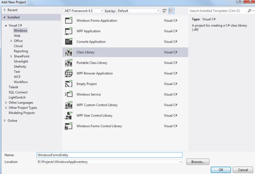Screen dimensions: 255x174
Task: Expand the Recent section
Action: point(5,10)
